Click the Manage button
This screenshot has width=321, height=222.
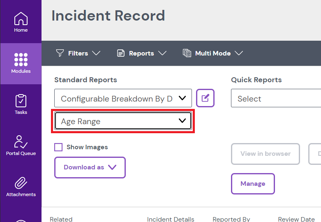point(252,184)
